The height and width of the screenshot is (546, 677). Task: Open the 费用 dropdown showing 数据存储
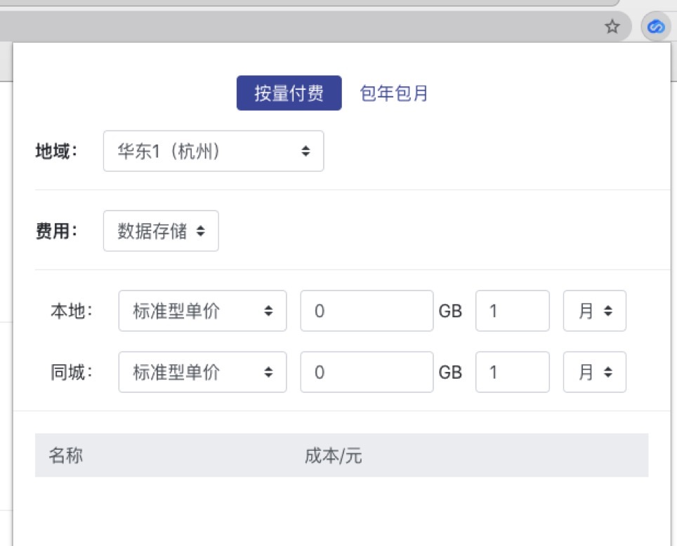click(x=161, y=231)
